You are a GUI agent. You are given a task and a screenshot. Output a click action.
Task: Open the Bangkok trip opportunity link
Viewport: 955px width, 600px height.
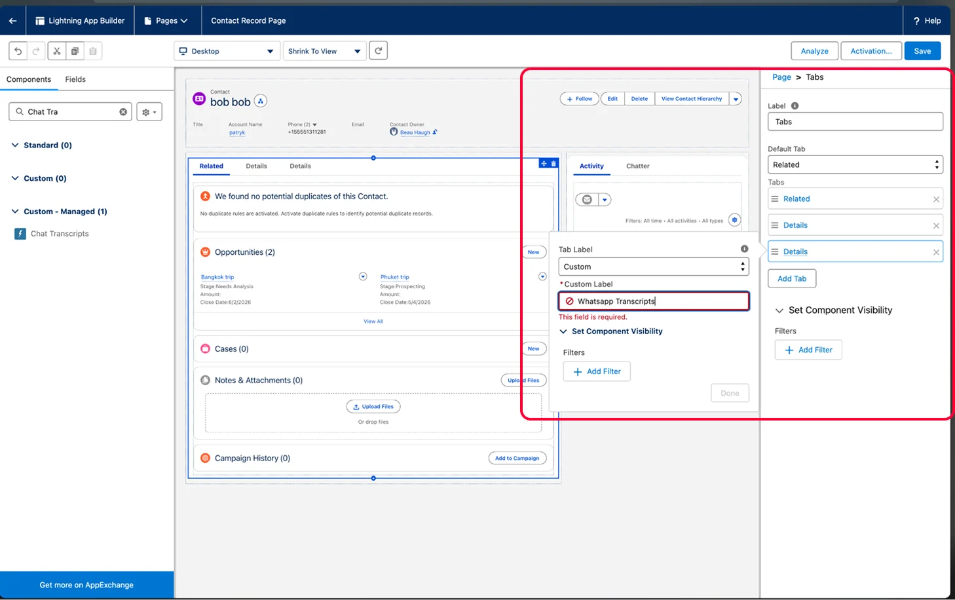(217, 277)
